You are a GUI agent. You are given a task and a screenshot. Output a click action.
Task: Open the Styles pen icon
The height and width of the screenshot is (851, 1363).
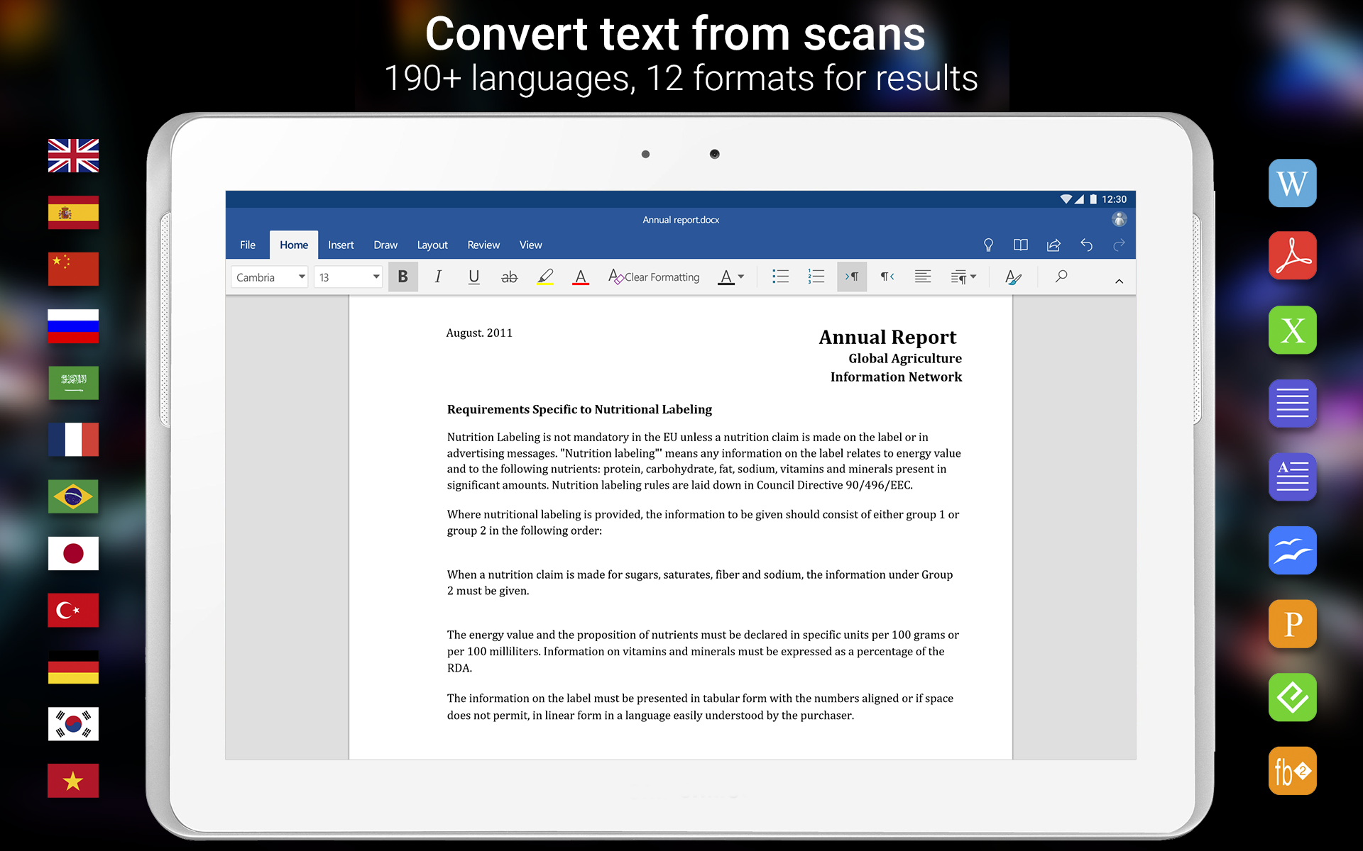[x=1013, y=277]
